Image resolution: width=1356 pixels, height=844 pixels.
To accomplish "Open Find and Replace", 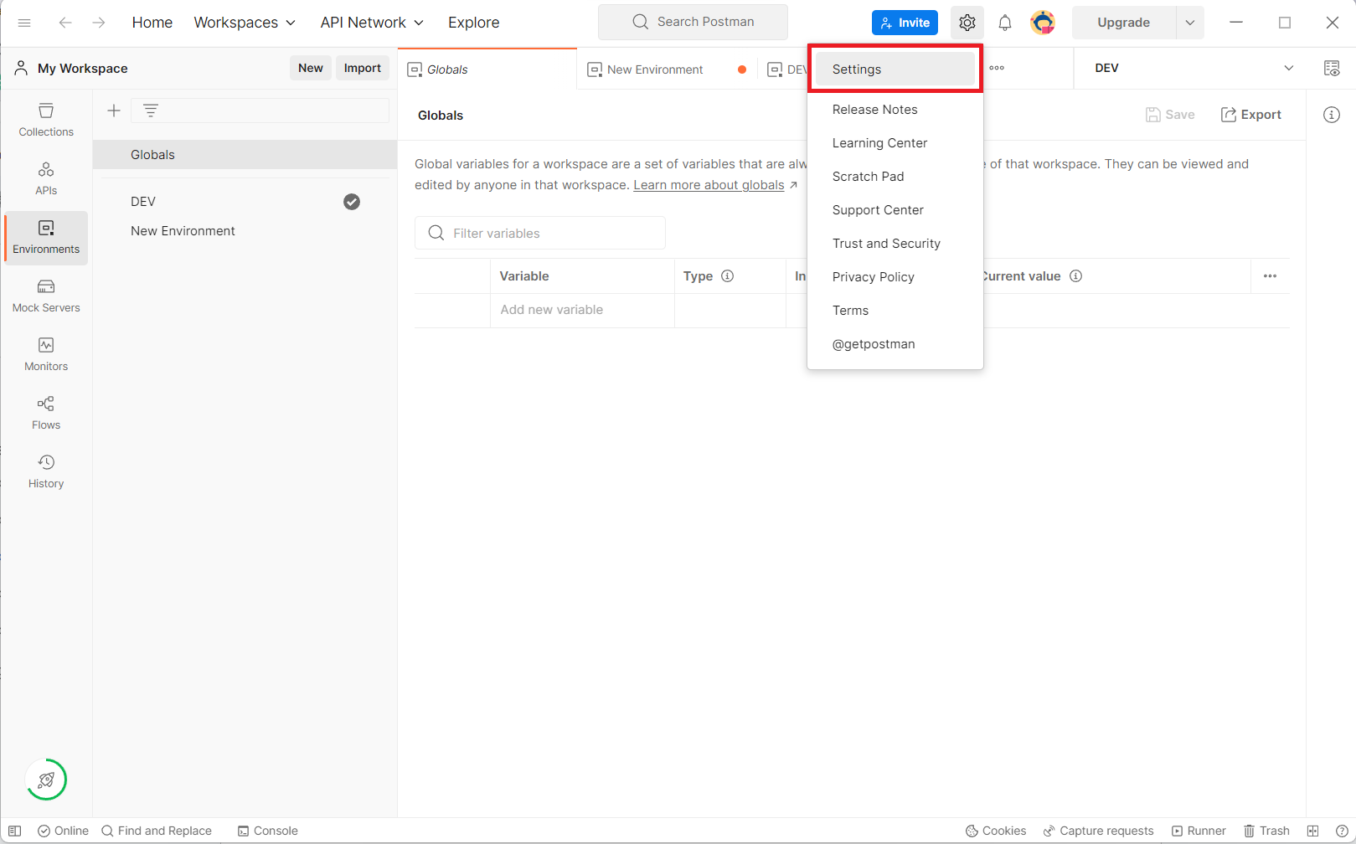I will point(157,831).
